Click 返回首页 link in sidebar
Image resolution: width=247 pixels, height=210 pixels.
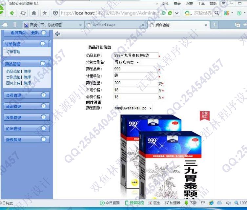pos(18,32)
